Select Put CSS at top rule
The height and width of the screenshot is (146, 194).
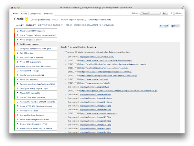tap(36, 53)
